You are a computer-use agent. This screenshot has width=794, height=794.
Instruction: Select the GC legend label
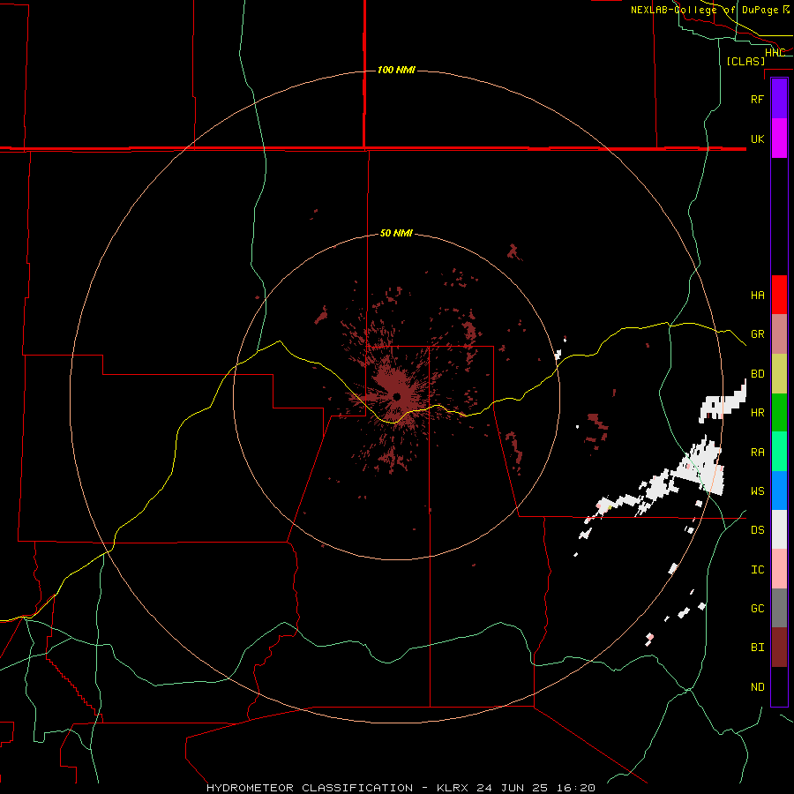pyautogui.click(x=757, y=609)
